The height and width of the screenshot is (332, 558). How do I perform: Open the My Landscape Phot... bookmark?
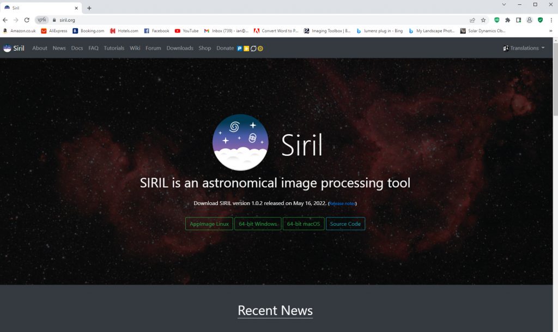(x=432, y=31)
